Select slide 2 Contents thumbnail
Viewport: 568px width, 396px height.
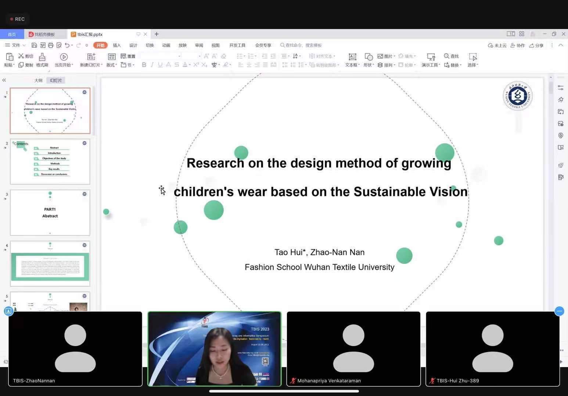coord(50,162)
